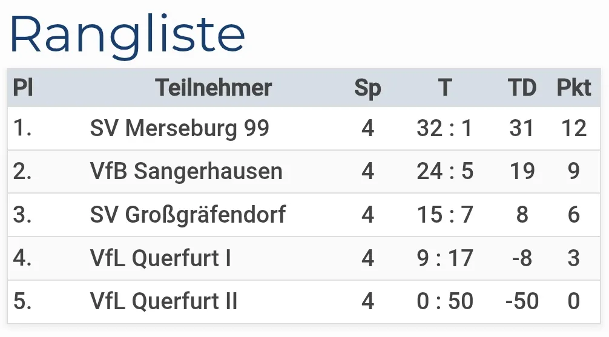Screen dimensions: 609x337
Task: Click the Teilnehmer column header
Action: click(x=214, y=88)
